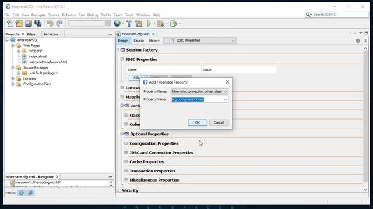Switch to the History view tab

(x=154, y=41)
